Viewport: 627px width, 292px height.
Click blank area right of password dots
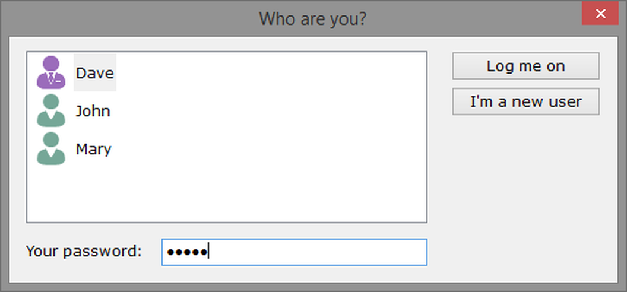coord(321,252)
